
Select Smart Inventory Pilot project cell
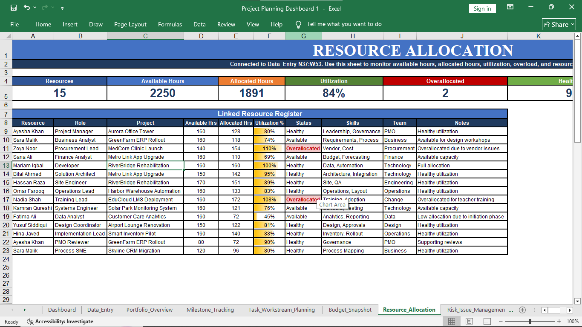(x=145, y=234)
